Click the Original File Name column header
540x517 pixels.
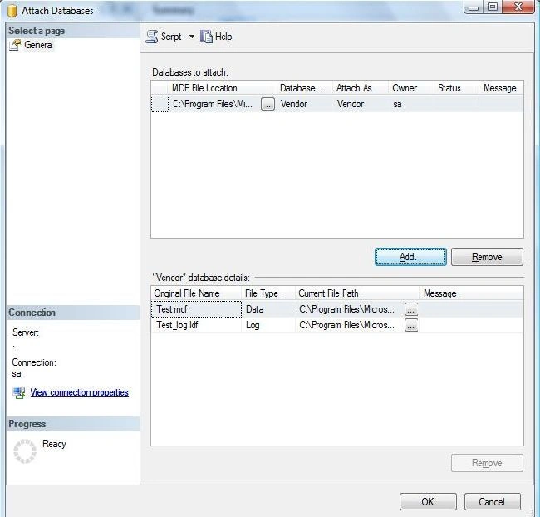point(196,293)
